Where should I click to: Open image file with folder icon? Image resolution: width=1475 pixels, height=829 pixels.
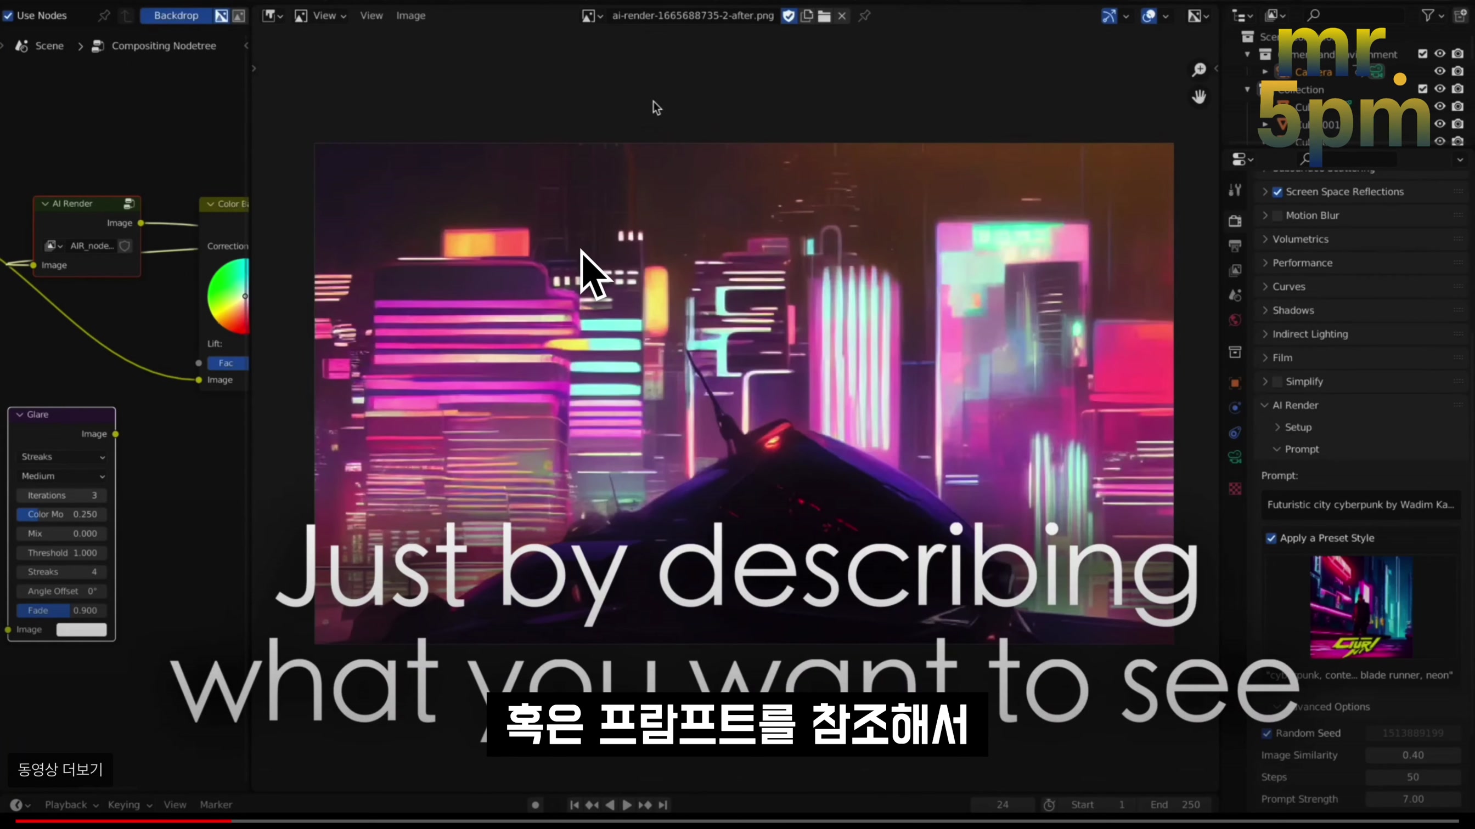click(x=824, y=16)
